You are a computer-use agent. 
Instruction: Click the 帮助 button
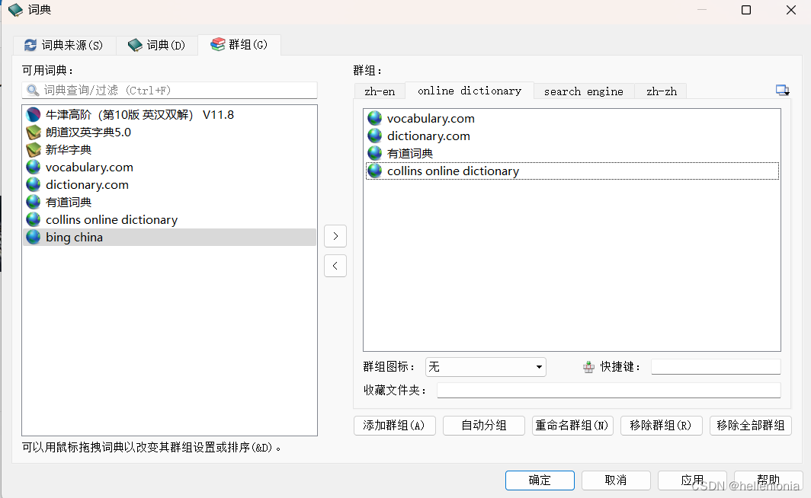click(x=768, y=480)
